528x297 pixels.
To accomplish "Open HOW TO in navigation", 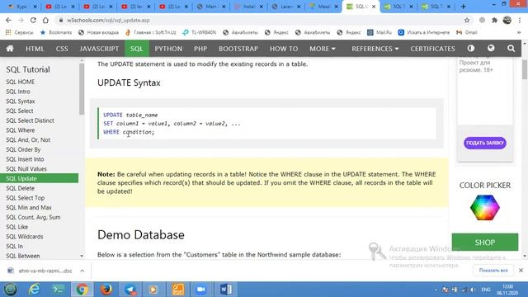I will tap(284, 49).
